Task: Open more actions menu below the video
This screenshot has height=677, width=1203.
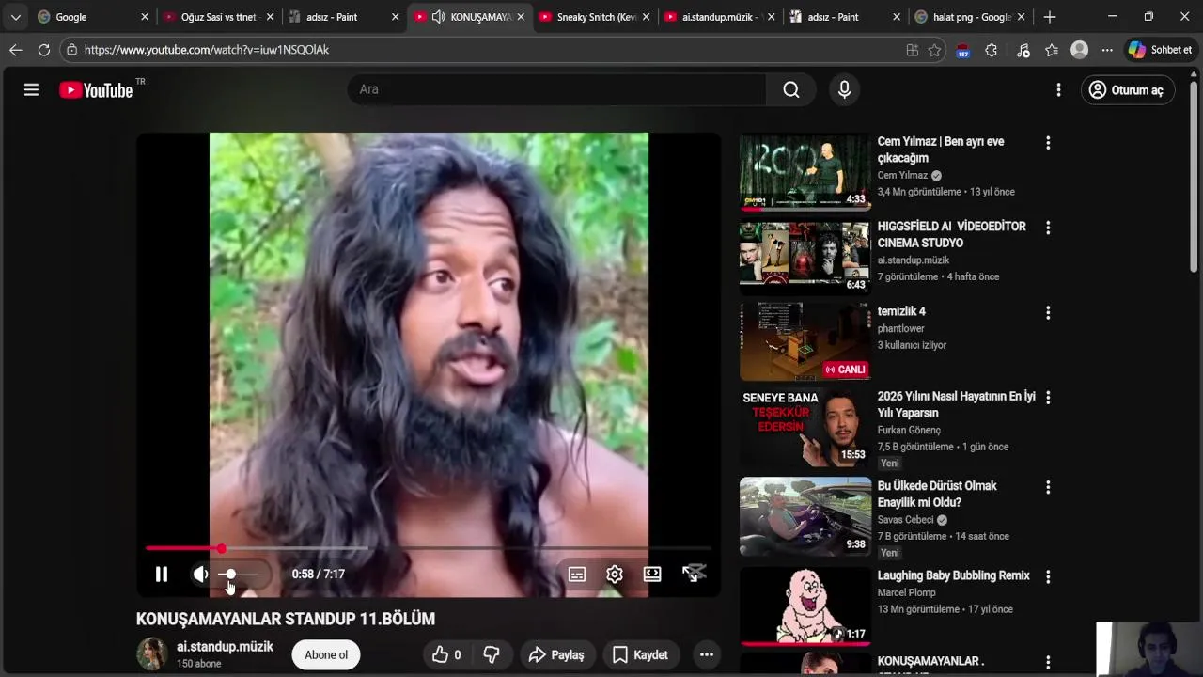Action: 707,654
